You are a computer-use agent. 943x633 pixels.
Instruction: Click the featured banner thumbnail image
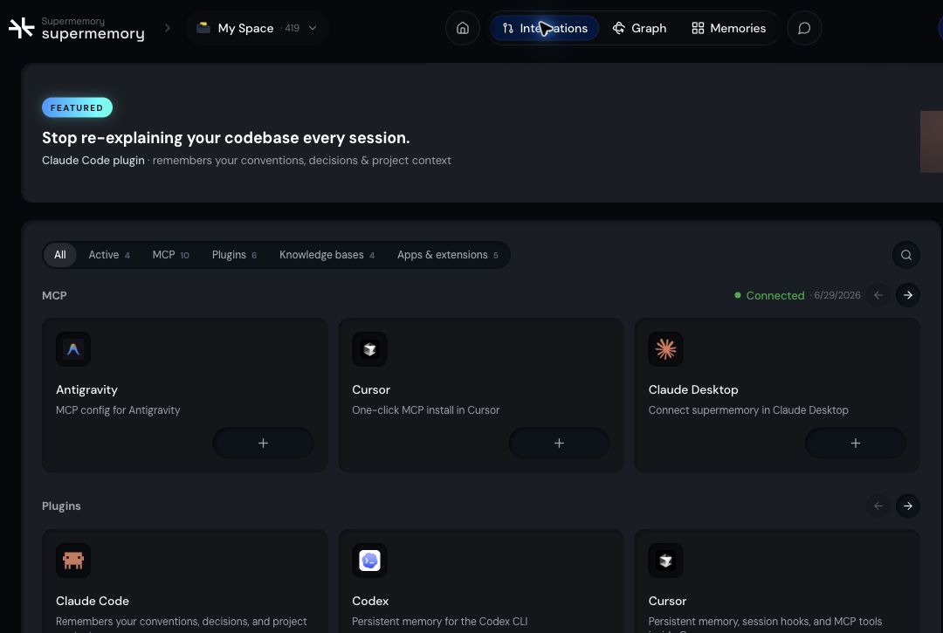pos(932,141)
